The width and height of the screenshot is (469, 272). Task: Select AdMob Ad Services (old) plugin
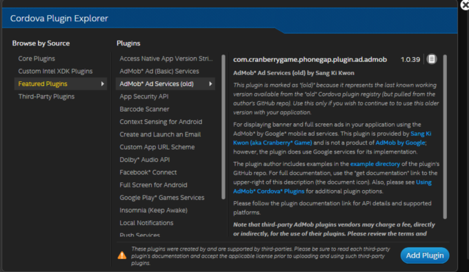pos(165,84)
